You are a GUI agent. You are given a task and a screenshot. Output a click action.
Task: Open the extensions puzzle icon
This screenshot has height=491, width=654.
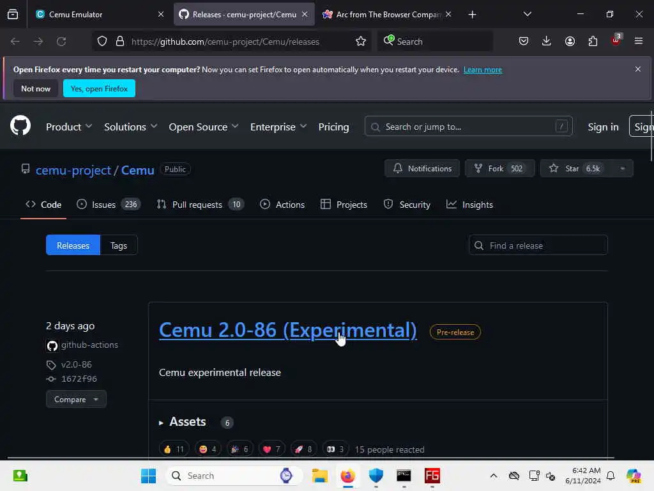[593, 41]
